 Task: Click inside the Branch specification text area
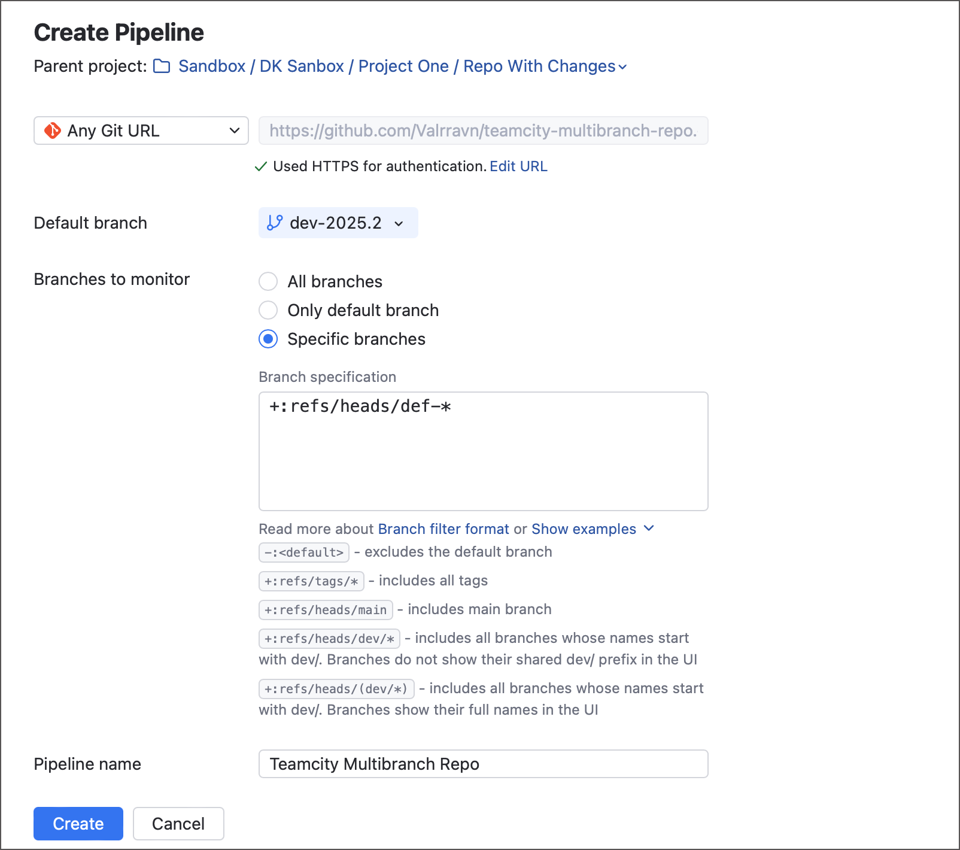click(x=482, y=449)
